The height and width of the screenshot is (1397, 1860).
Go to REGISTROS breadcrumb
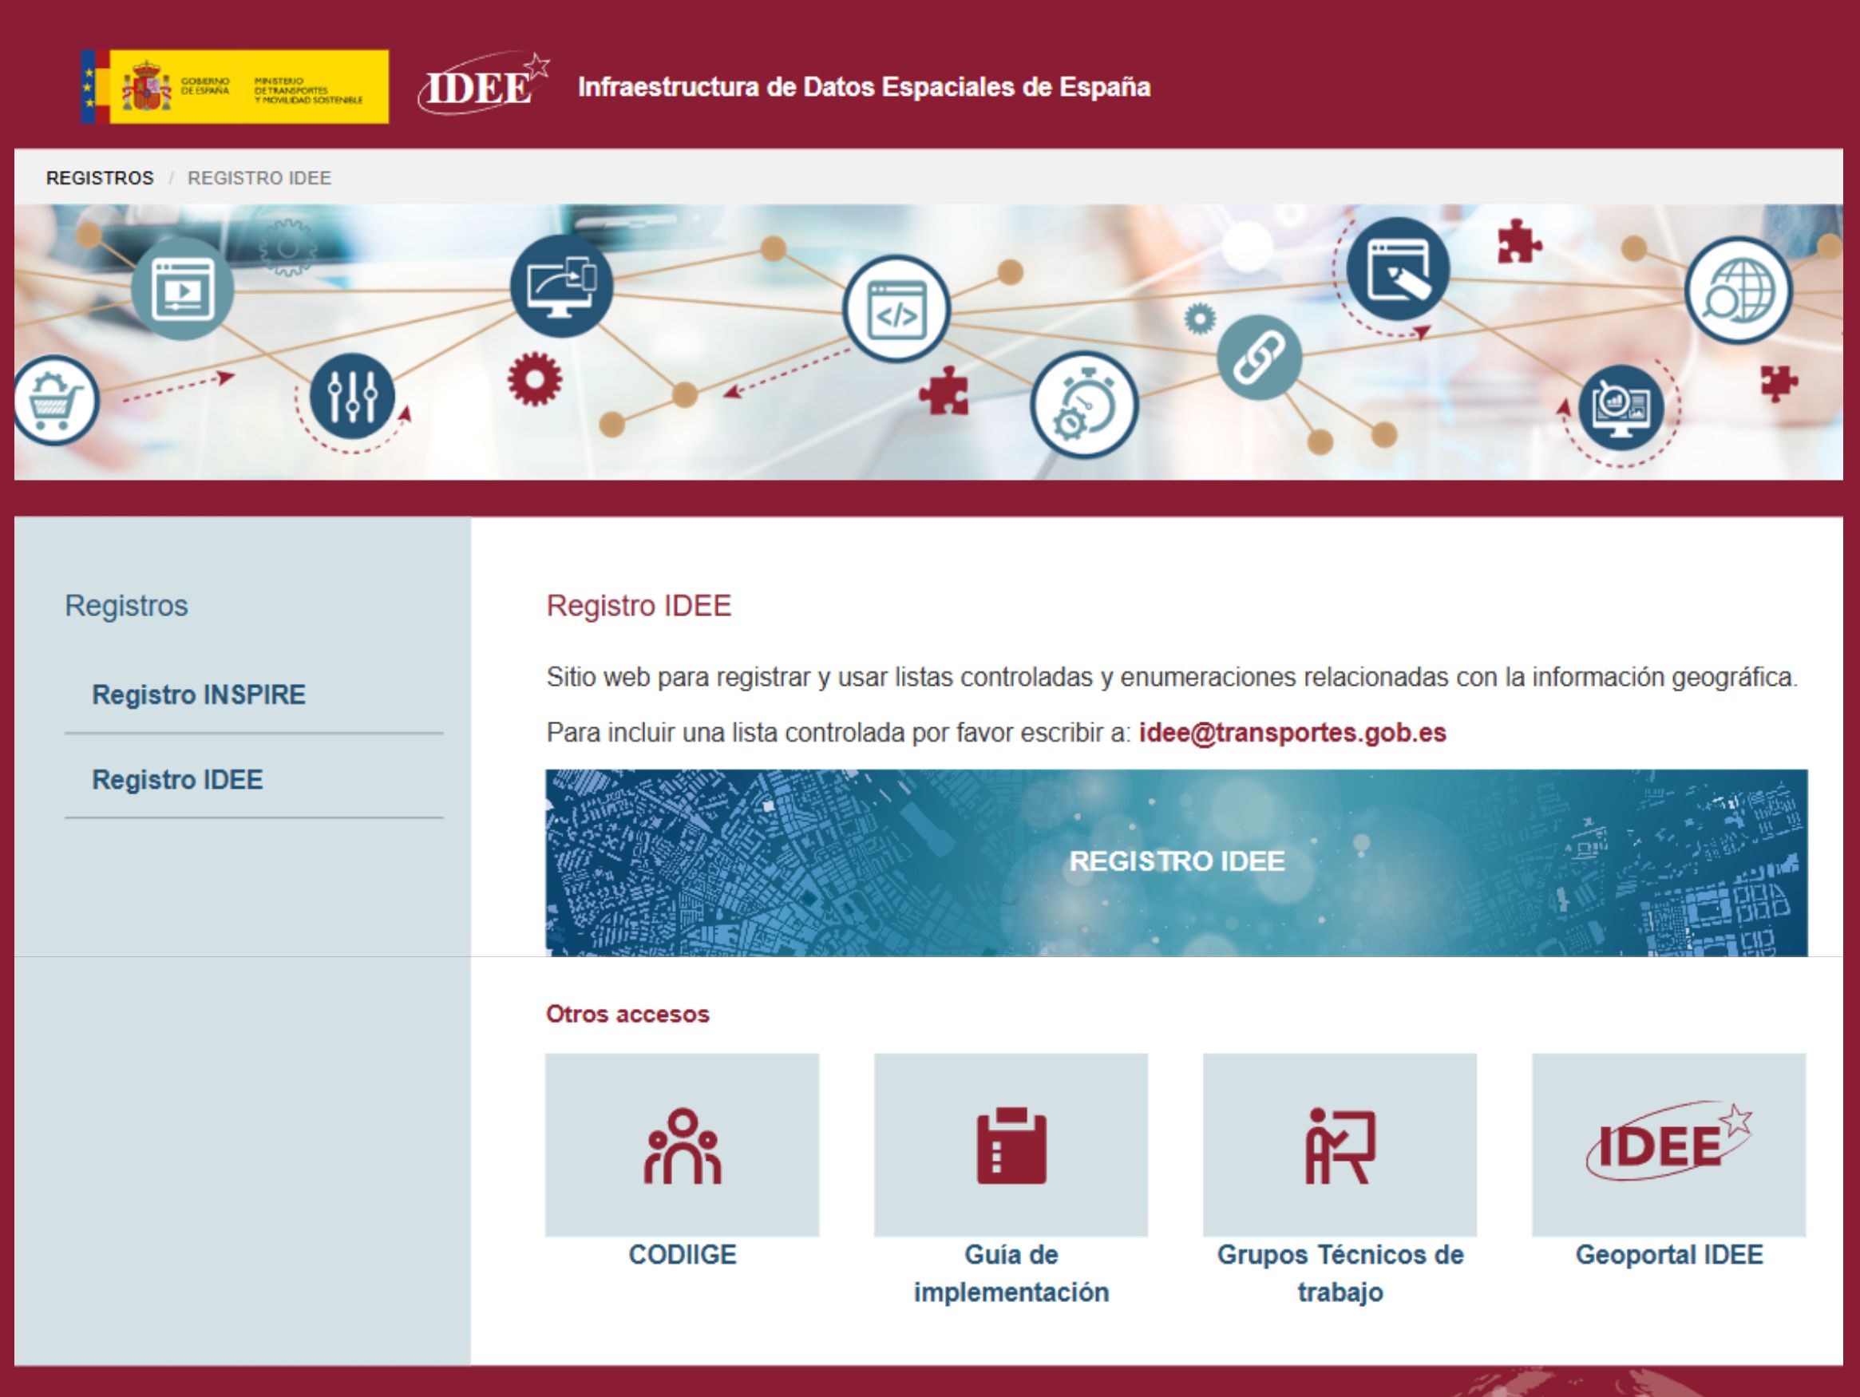(100, 178)
